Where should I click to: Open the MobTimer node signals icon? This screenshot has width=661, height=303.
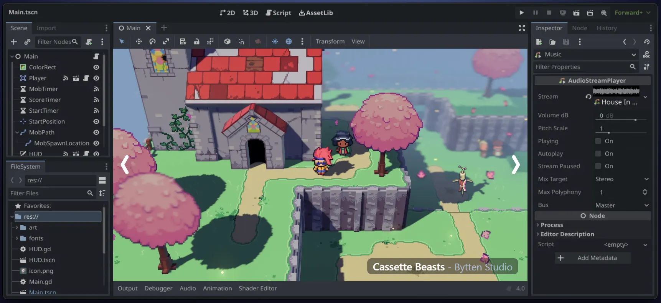(96, 89)
